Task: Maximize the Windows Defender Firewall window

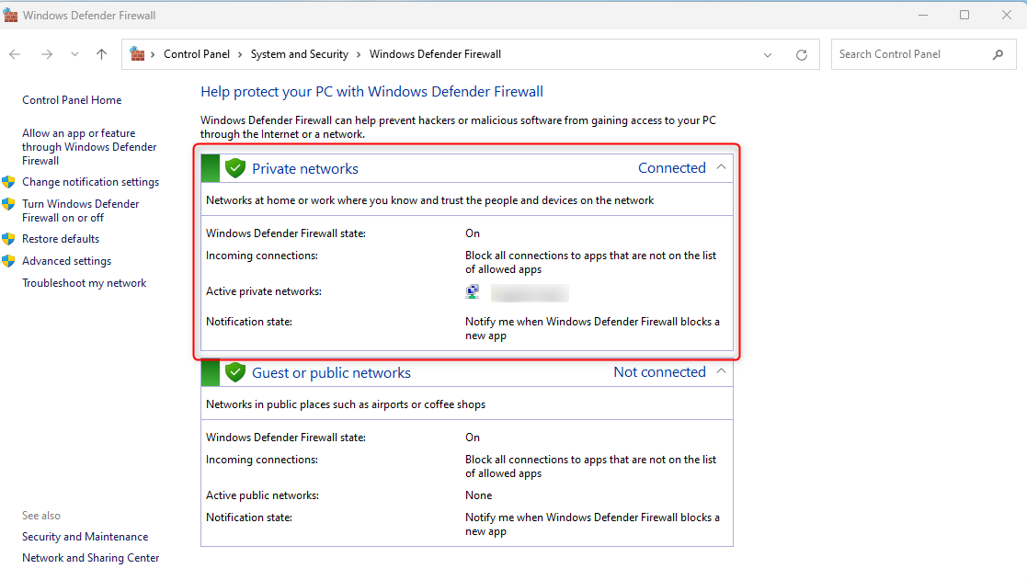Action: pyautogui.click(x=964, y=15)
